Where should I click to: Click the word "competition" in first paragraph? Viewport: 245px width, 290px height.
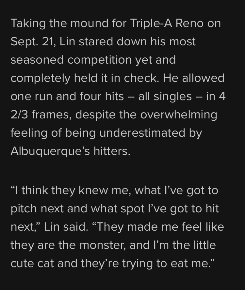pos(99,60)
